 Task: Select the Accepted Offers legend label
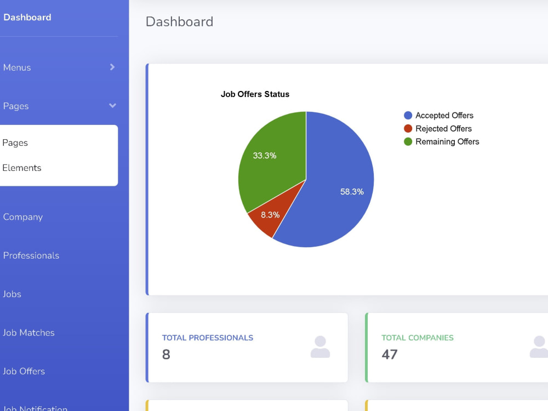444,115
